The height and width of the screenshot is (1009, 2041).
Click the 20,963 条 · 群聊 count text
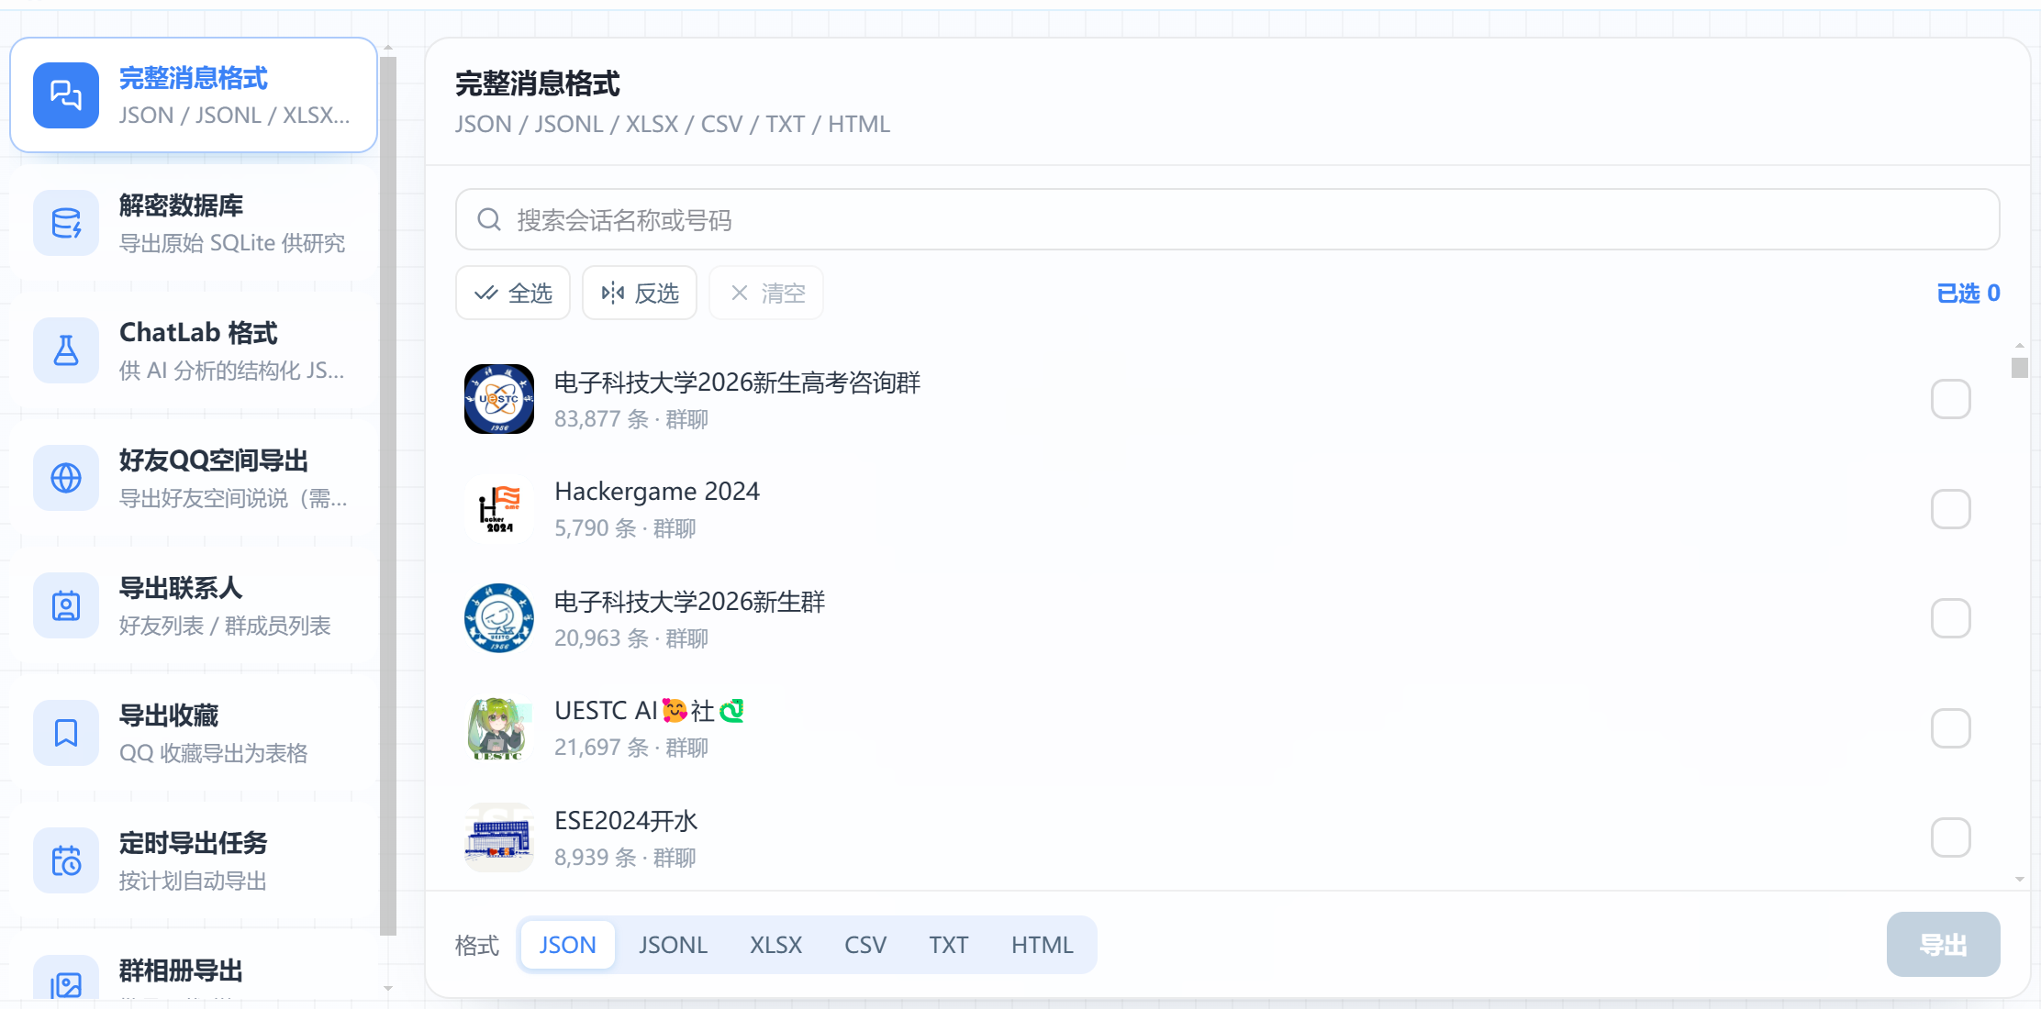[x=631, y=638]
